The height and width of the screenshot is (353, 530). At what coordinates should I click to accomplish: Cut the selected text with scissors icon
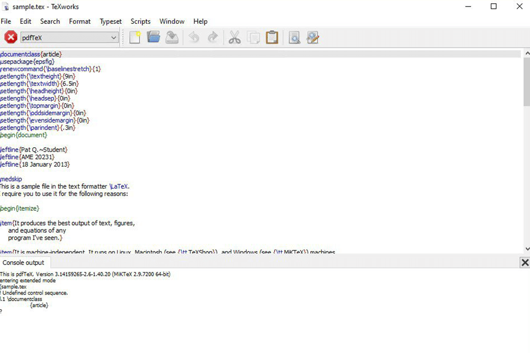(x=235, y=37)
